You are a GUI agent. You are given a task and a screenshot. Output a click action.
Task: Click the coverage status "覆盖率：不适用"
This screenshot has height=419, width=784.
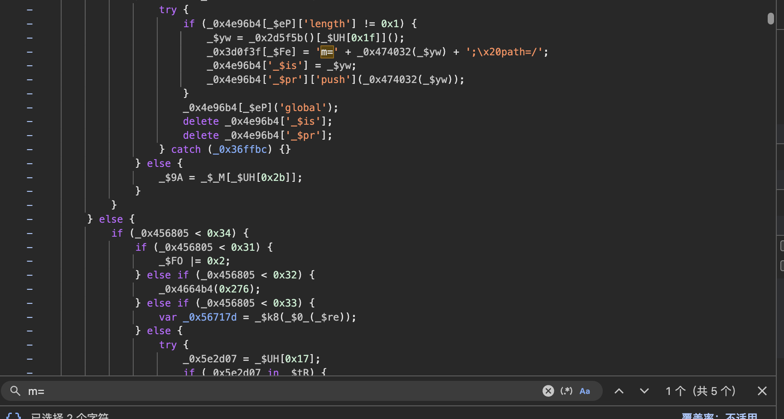coord(719,416)
